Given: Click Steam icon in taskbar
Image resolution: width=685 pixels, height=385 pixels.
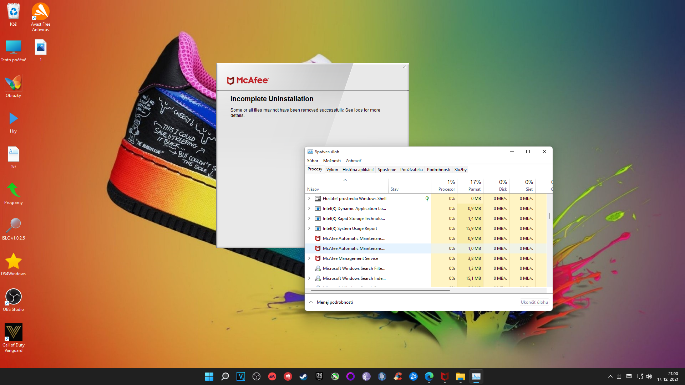Looking at the screenshot, I should tap(303, 376).
